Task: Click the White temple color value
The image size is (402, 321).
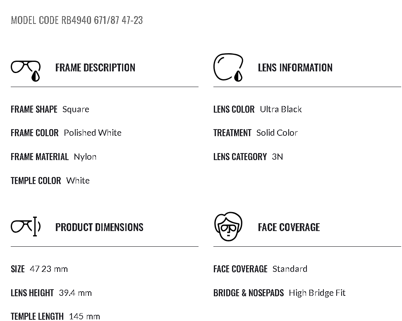Action: [x=78, y=181]
